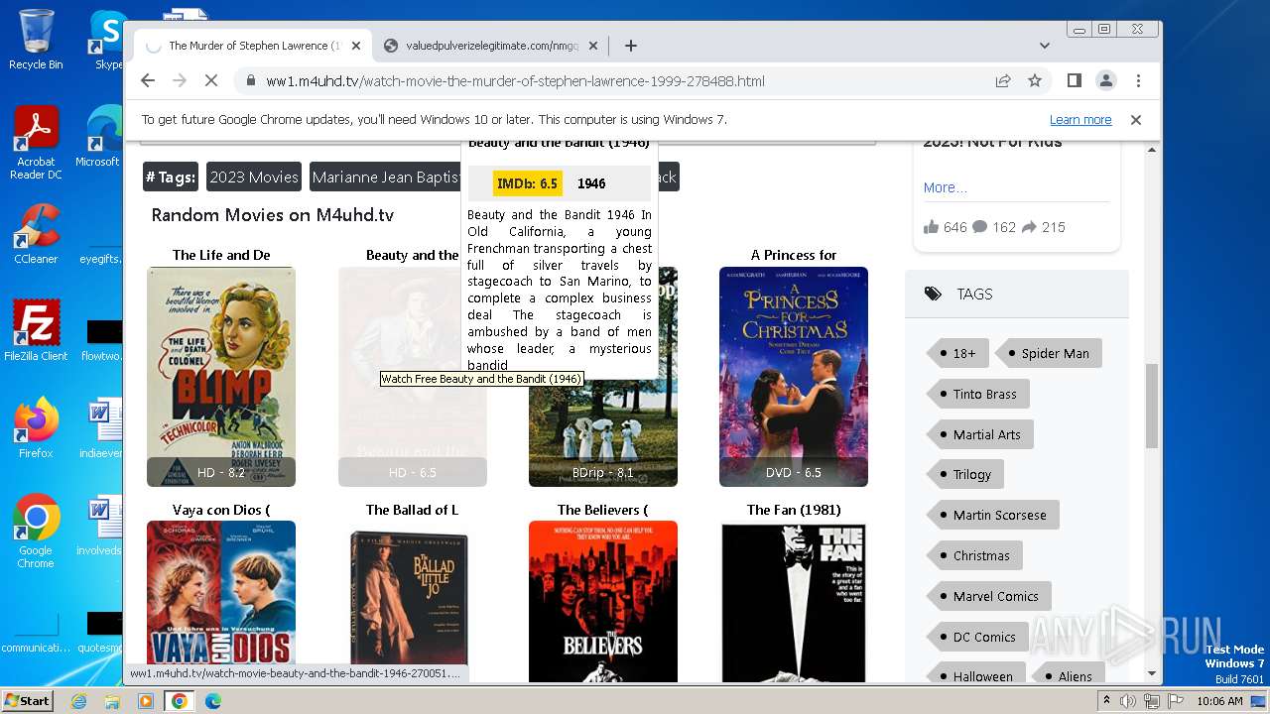Select the Marvel Comics tag

(988, 596)
